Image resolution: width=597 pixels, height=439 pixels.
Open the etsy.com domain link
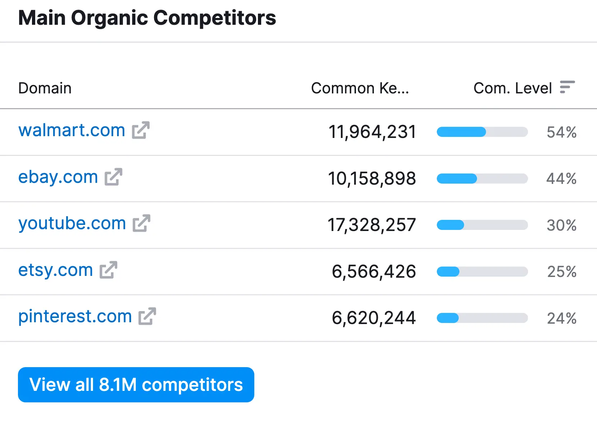pos(55,270)
